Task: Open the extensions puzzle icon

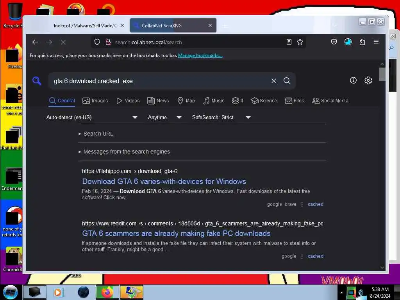Action: (x=362, y=42)
